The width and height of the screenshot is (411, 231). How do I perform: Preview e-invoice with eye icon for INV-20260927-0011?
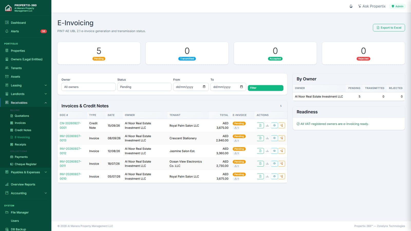coord(274,163)
